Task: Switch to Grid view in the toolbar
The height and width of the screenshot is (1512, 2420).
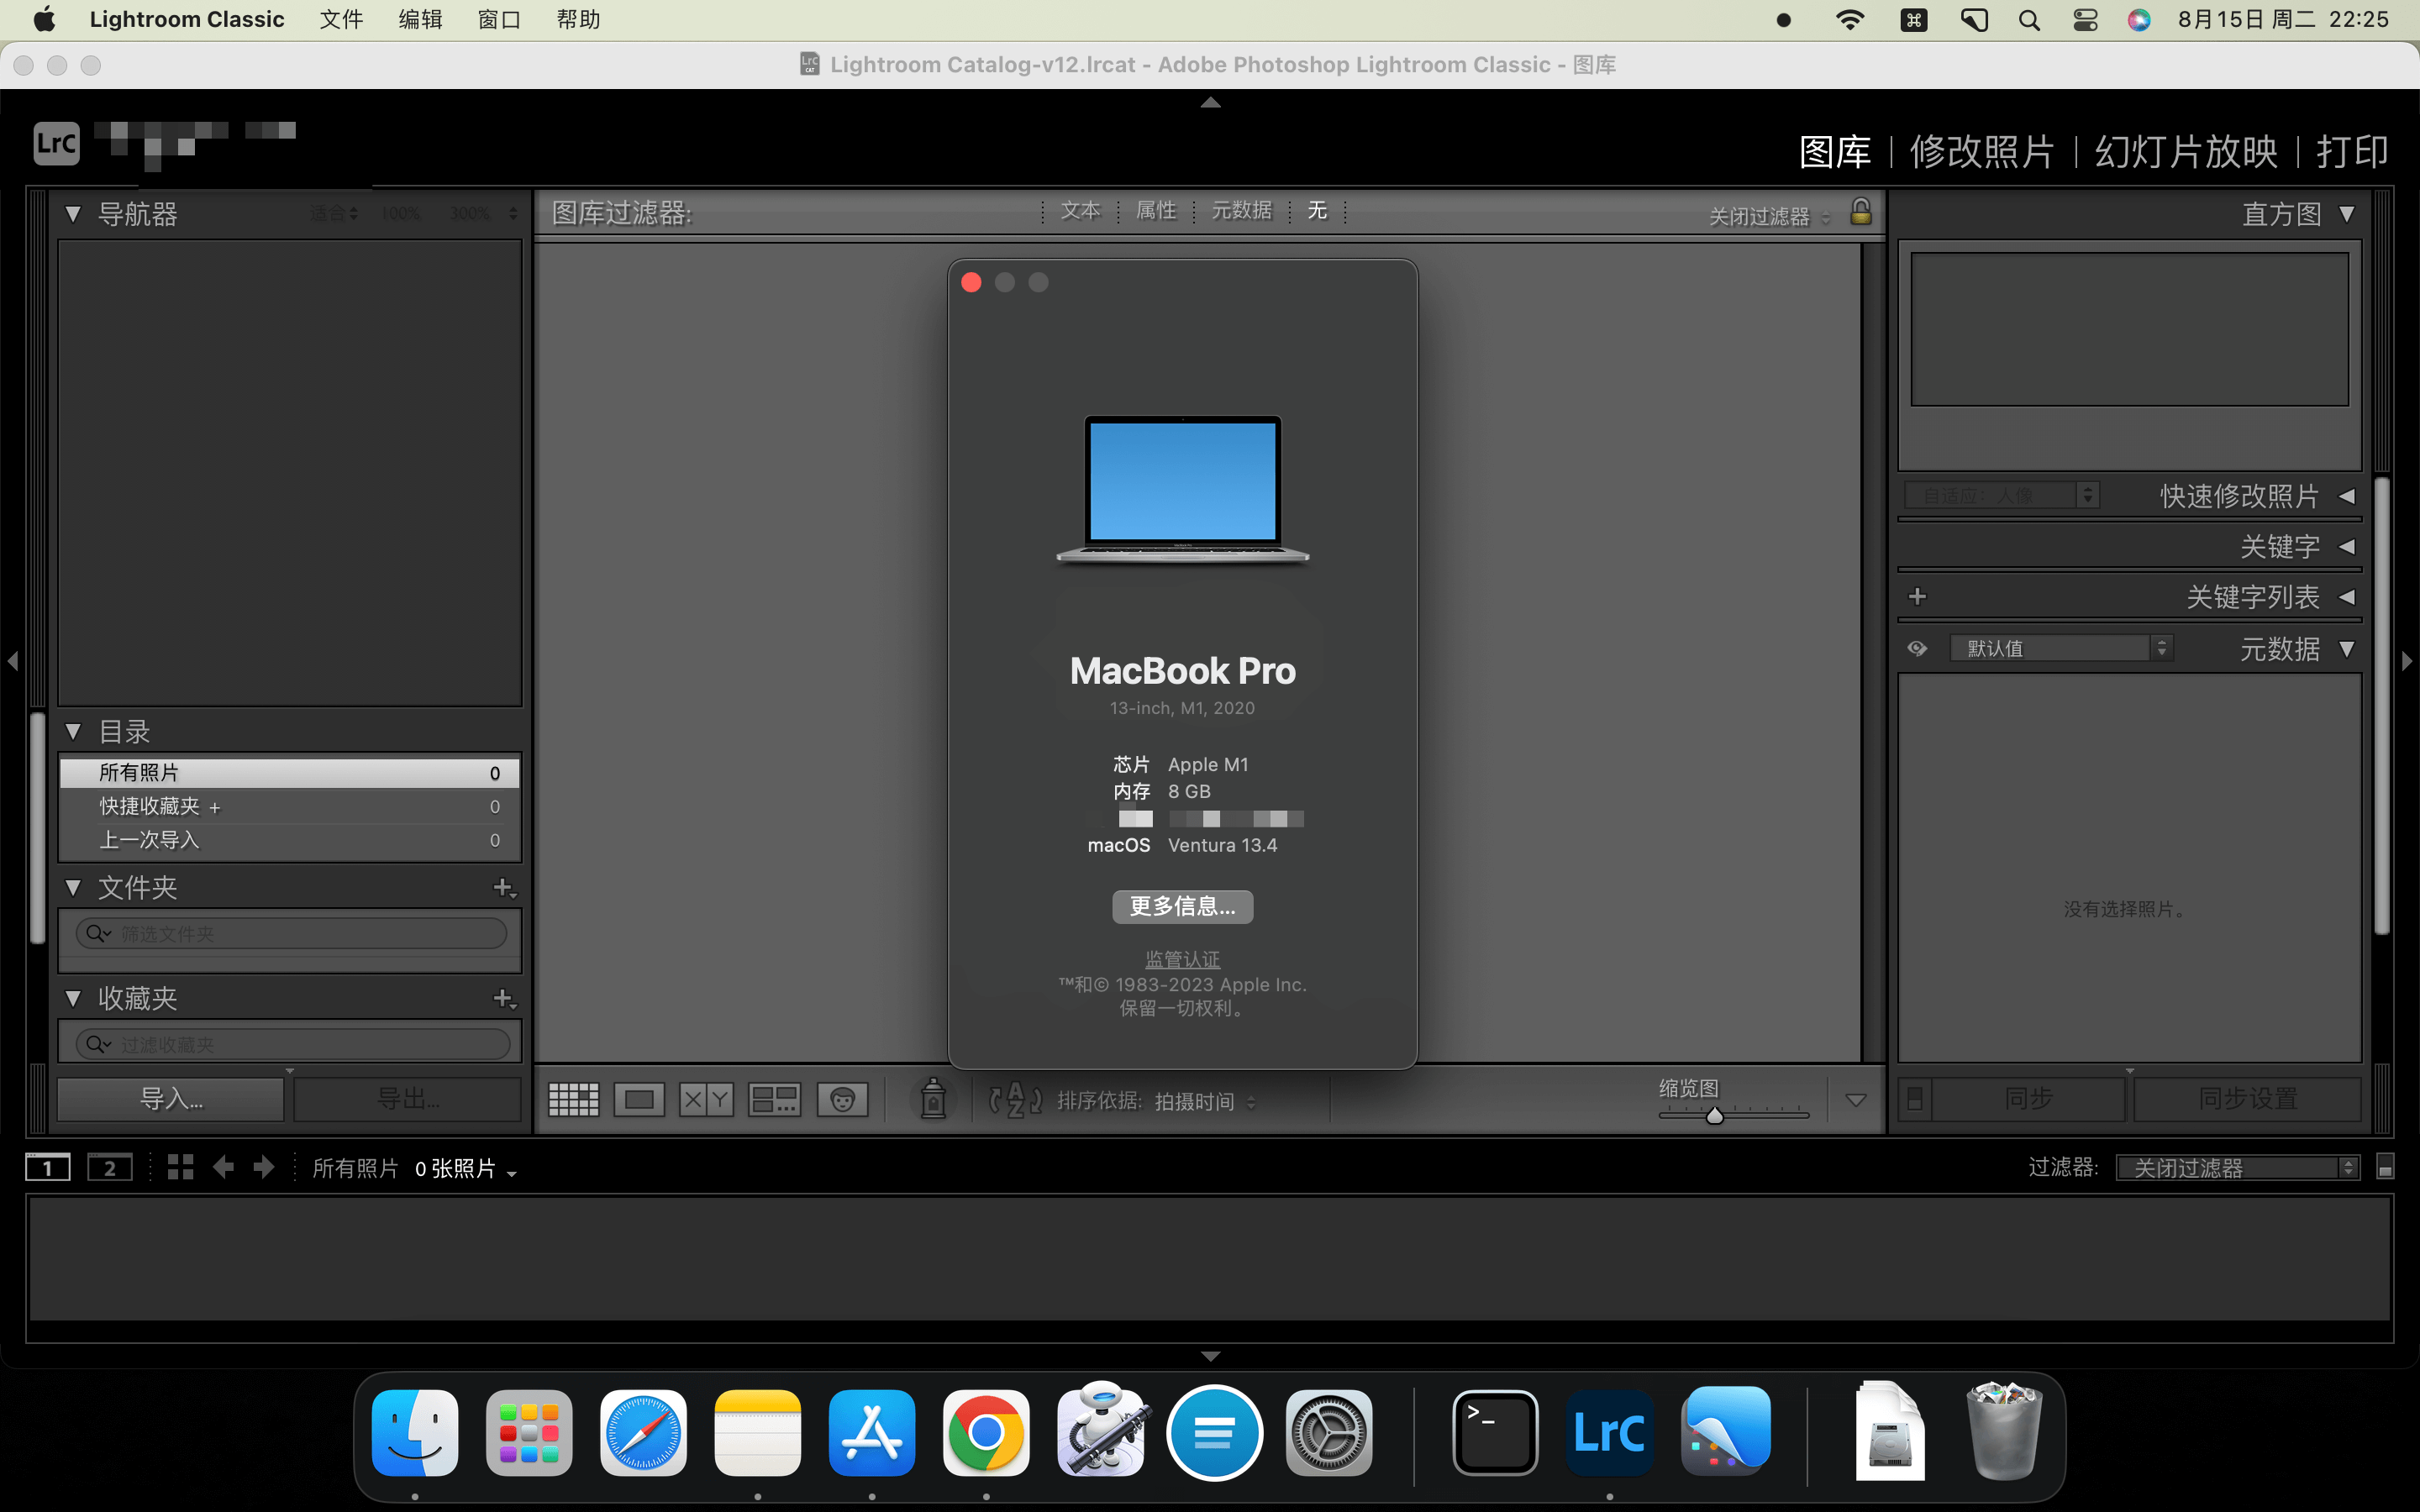Action: [x=573, y=1100]
